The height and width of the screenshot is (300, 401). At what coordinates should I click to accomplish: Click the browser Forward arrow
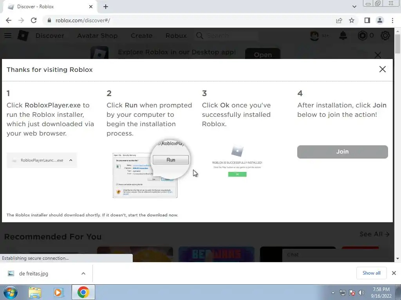(21, 20)
